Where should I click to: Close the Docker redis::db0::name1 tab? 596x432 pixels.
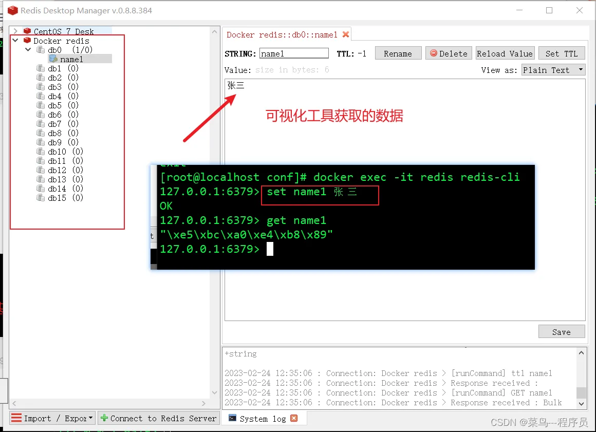click(345, 34)
